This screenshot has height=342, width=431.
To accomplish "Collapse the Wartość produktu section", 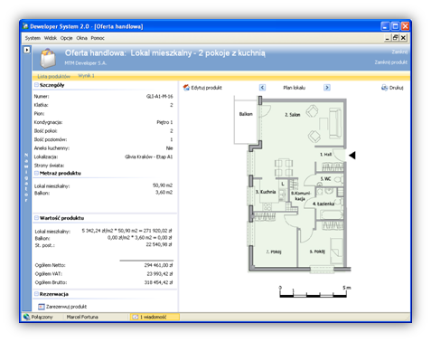I will [36, 218].
